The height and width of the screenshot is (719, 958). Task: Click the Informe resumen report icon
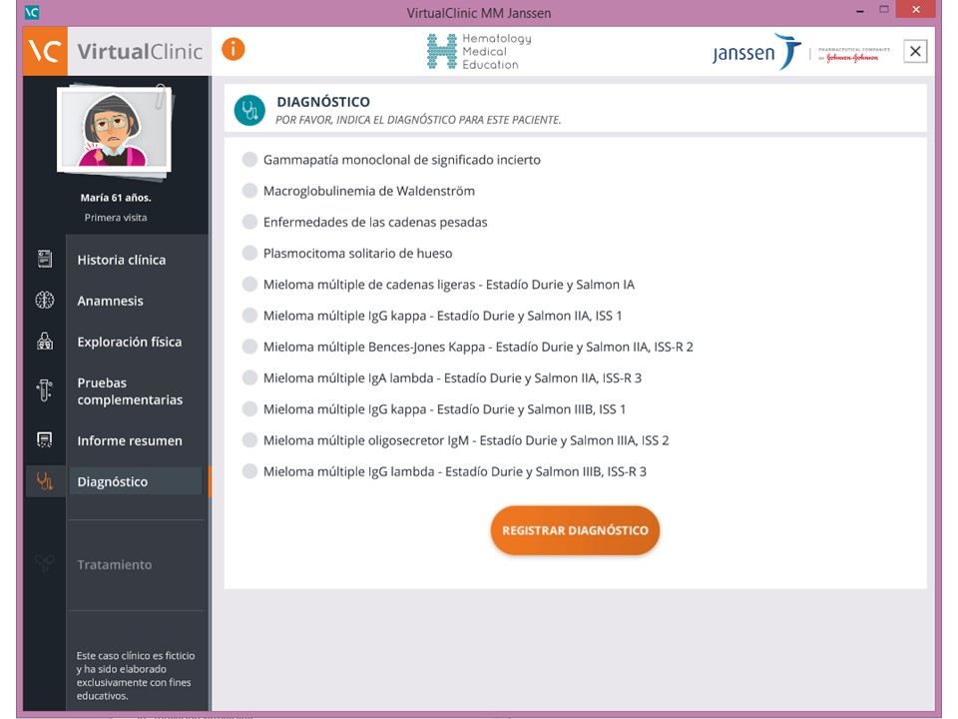pos(45,439)
